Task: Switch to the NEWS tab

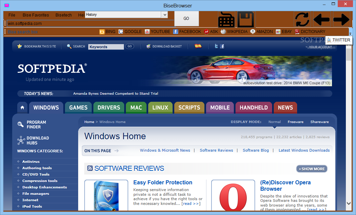Action: [x=285, y=107]
